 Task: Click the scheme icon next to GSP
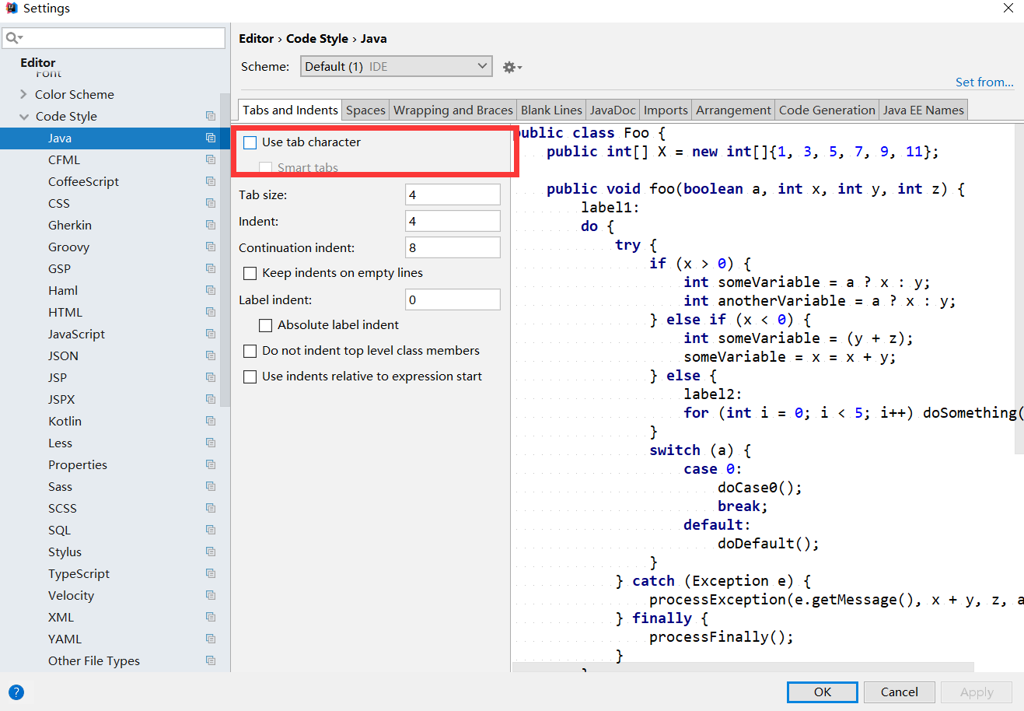tap(211, 268)
